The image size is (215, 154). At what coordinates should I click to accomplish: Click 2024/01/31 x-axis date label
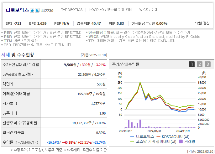click(x=154, y=131)
